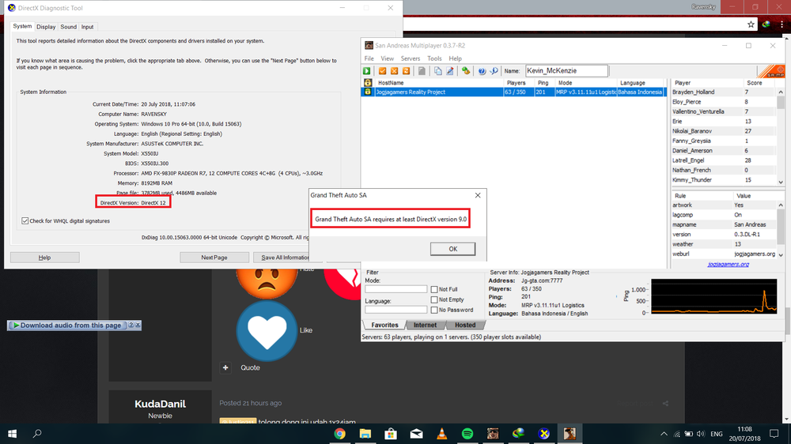The height and width of the screenshot is (444, 791).
Task: Click the blue heart Like reaction
Action: [267, 331]
